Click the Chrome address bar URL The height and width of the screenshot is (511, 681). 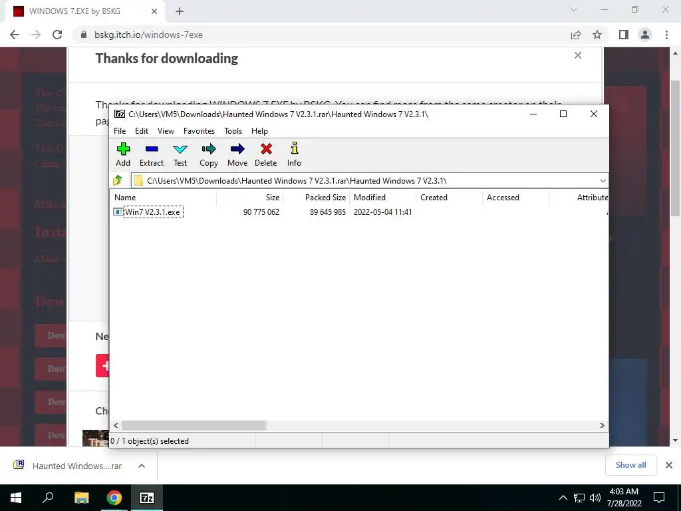point(148,35)
